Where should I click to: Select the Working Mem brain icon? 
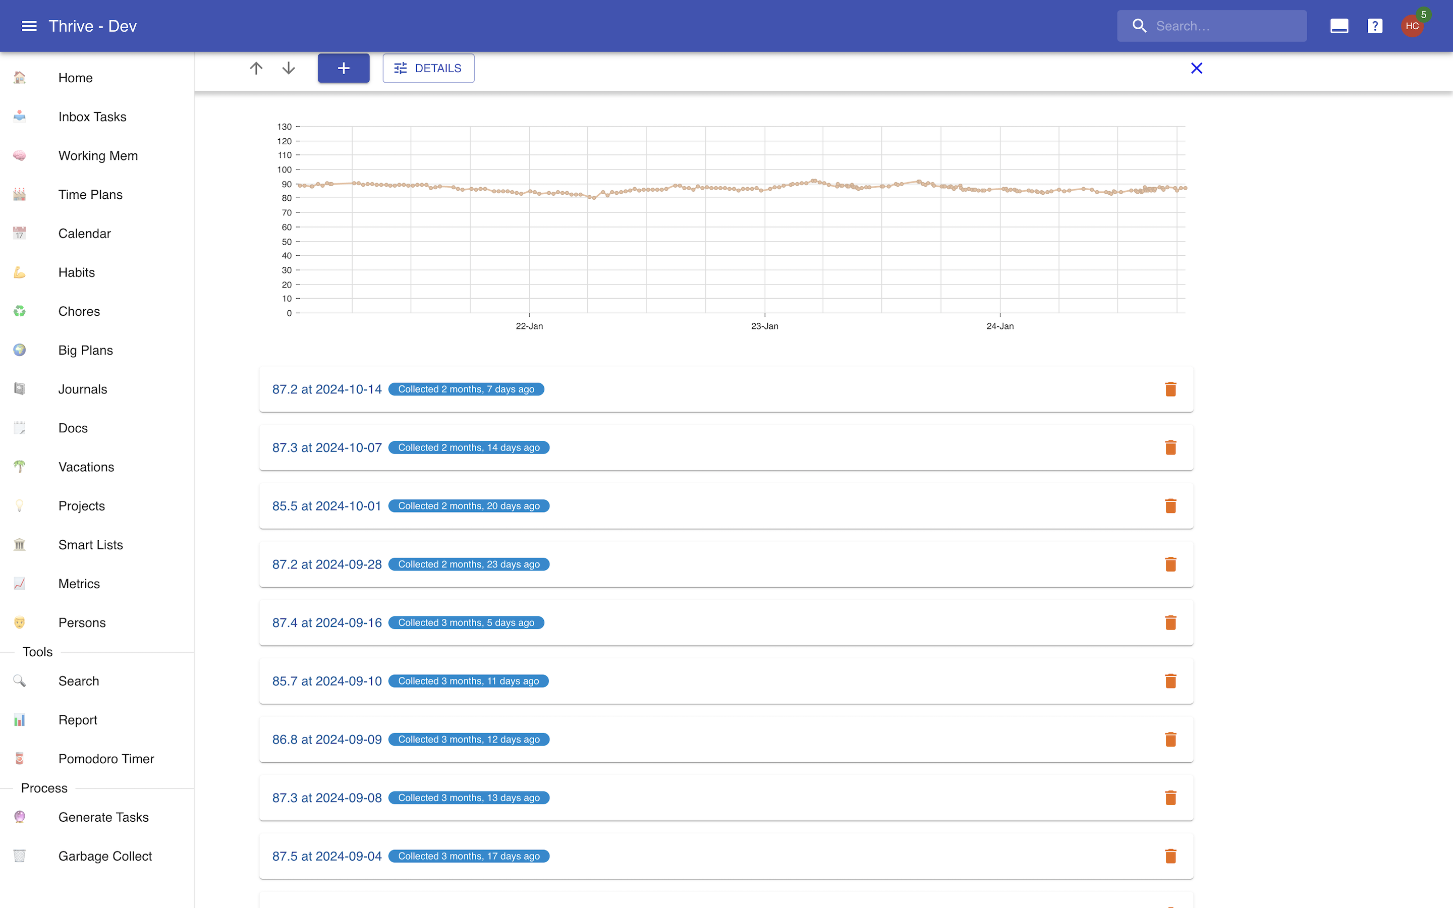point(19,155)
